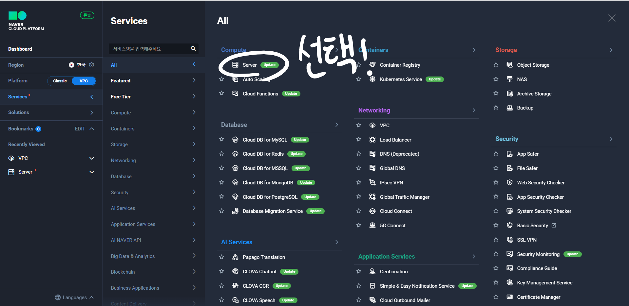The image size is (629, 306).
Task: Select the VPC platform toggle
Action: click(84, 81)
